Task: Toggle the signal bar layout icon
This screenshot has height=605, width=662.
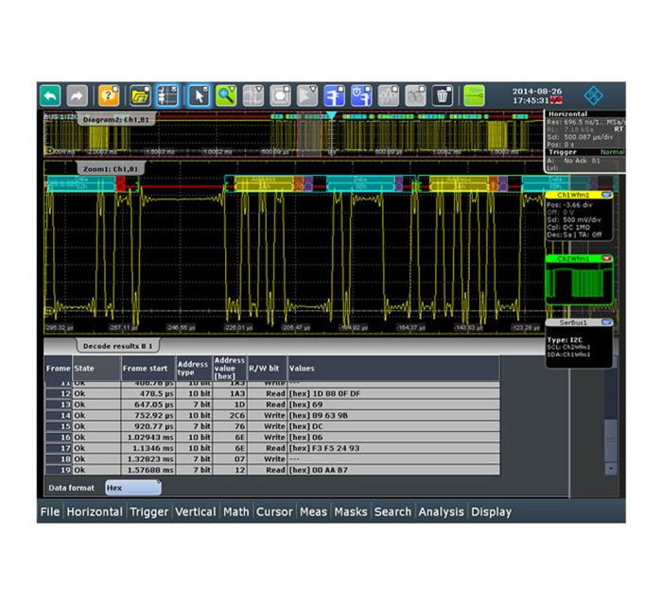Action: pyautogui.click(x=167, y=95)
